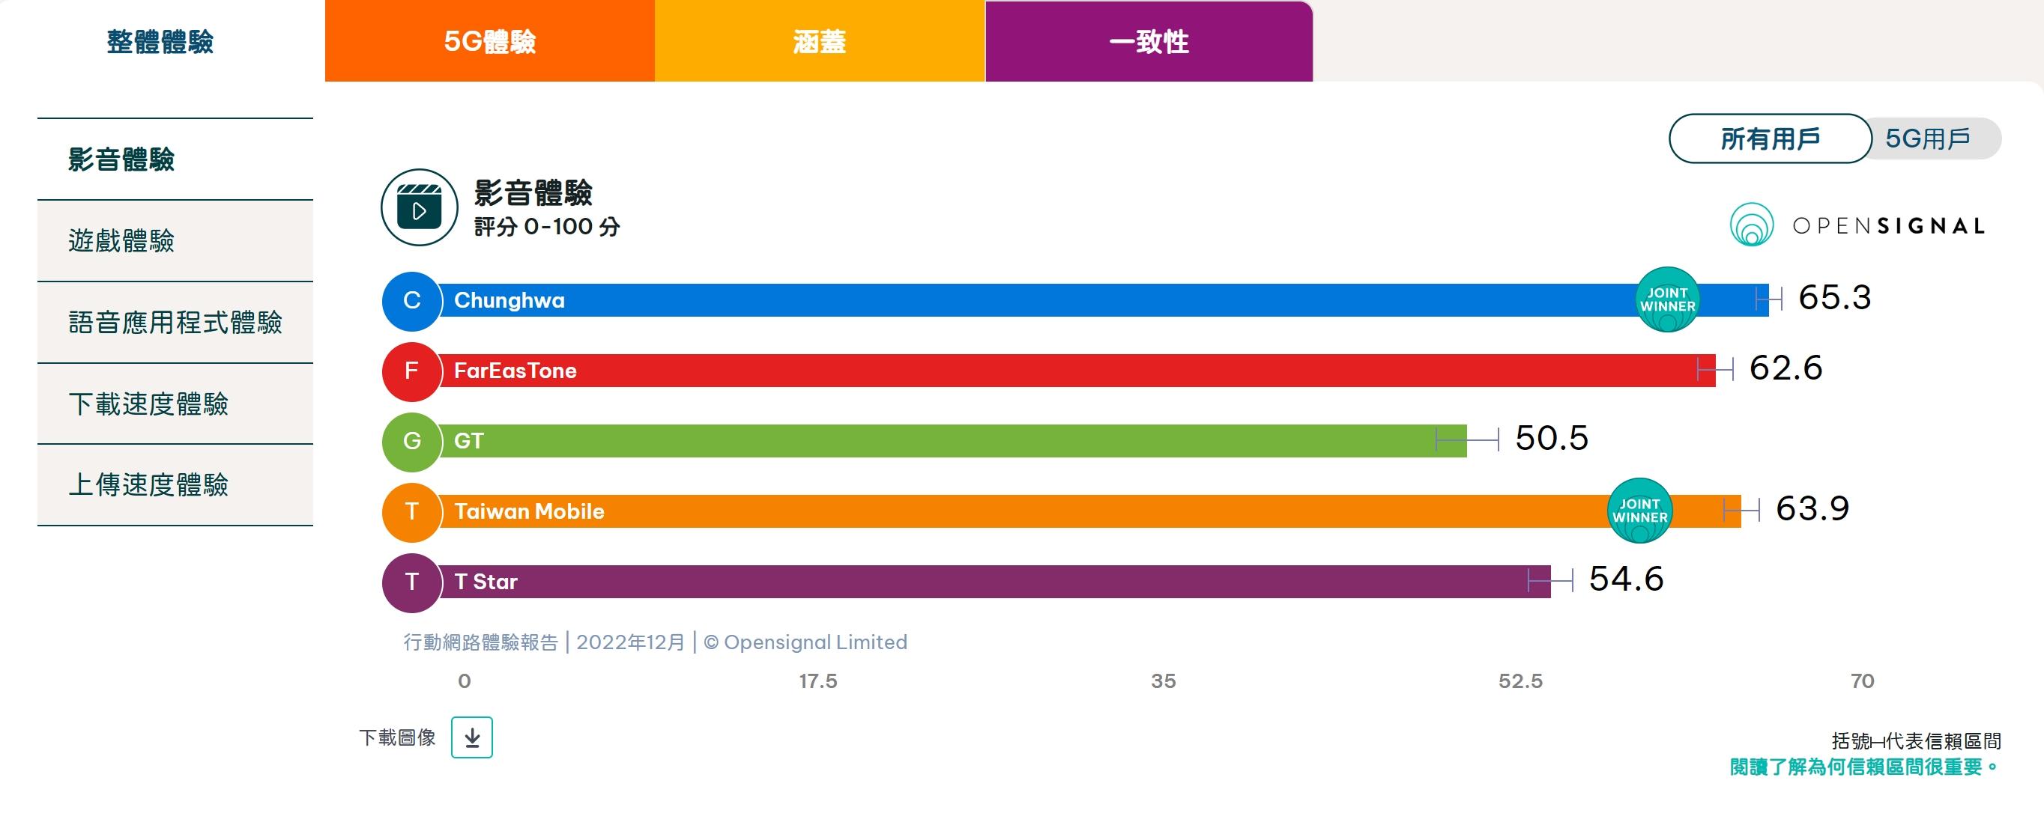Image resolution: width=2044 pixels, height=840 pixels.
Task: Click the 54.6 score value
Action: tap(1626, 579)
